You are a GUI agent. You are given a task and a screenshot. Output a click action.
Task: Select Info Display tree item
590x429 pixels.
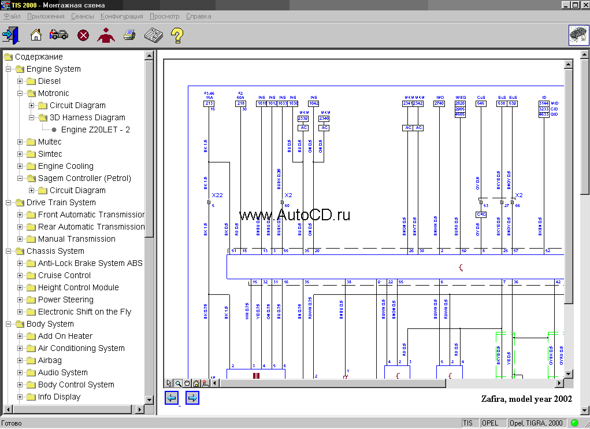coord(59,397)
